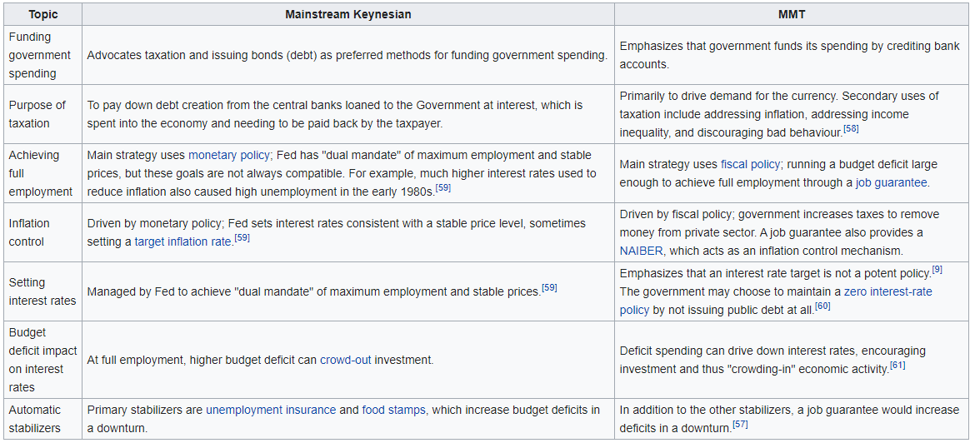Open citation 59 in Setting interest rates Keynesian cell
This screenshot has width=975, height=443.
click(549, 287)
